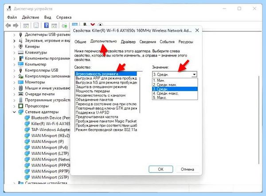Select Поддержка U-APSD property
The image size is (266, 196).
[x=92, y=112]
